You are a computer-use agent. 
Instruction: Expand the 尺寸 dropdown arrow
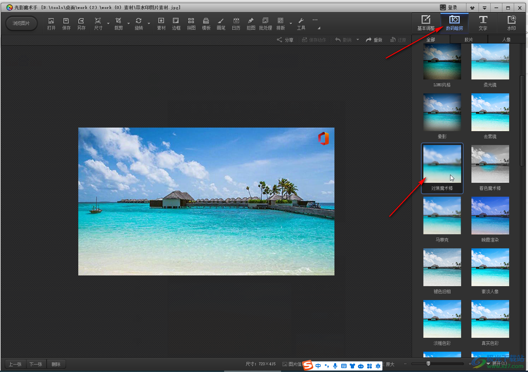(108, 24)
